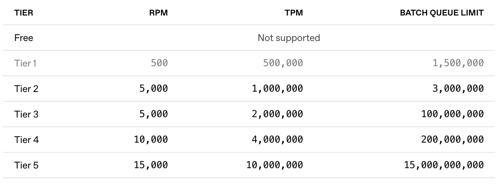The image size is (496, 184).
Task: Click Tier 3 batch limit 100,000,000
Action: click(452, 114)
